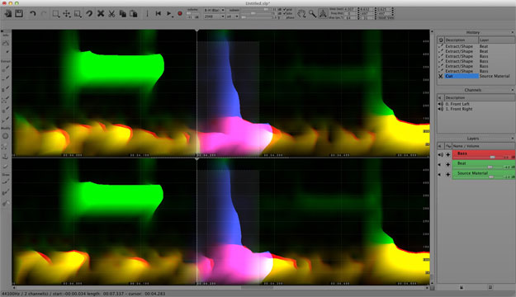Click the Save project icon
Screen dimensions: 516x297
[x=19, y=13]
